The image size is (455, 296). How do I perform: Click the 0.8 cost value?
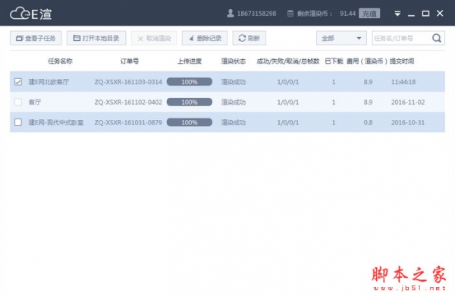tap(369, 123)
